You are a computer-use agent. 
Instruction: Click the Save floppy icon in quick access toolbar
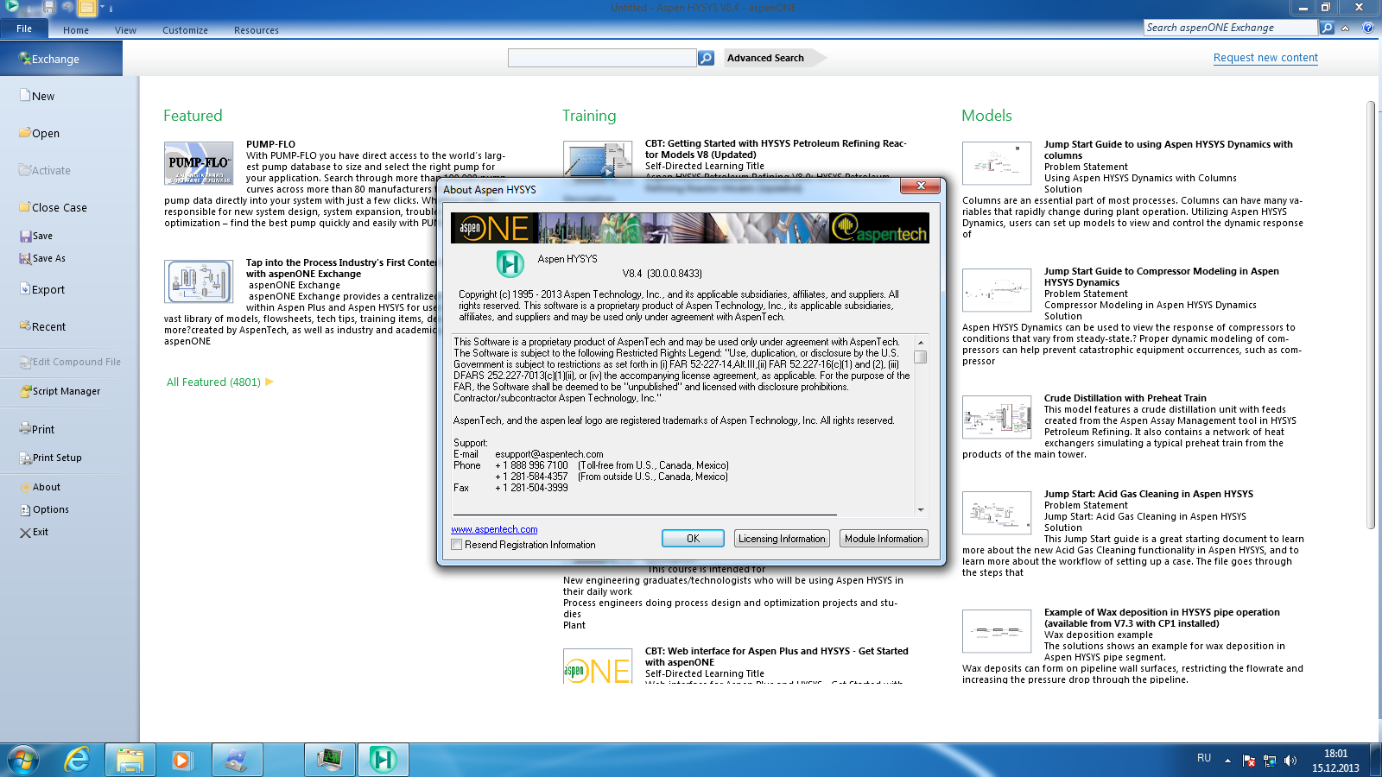coord(48,8)
